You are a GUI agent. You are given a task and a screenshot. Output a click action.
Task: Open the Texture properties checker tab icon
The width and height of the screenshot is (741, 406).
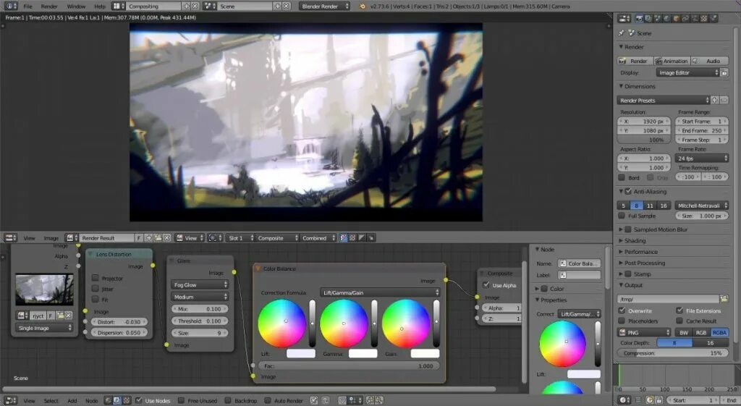coord(704,18)
